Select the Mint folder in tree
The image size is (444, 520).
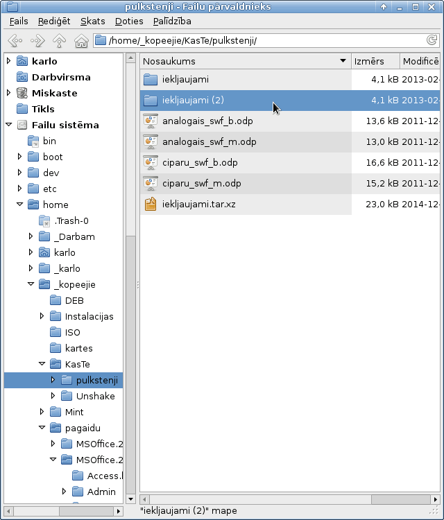click(x=74, y=413)
